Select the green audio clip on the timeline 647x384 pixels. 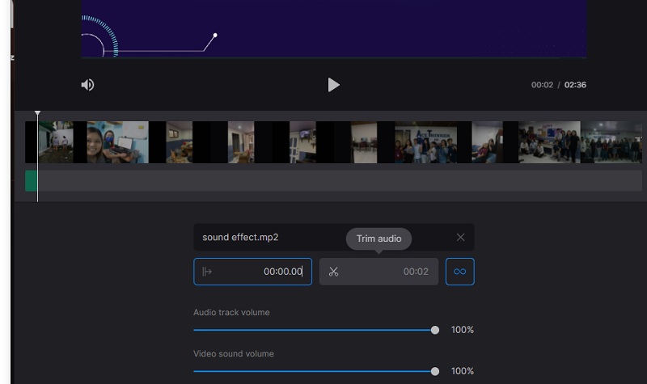(31, 180)
